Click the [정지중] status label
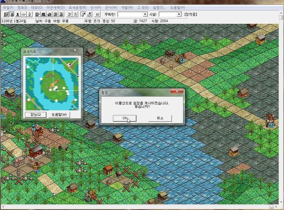This screenshot has height=210, width=284. (x=191, y=14)
